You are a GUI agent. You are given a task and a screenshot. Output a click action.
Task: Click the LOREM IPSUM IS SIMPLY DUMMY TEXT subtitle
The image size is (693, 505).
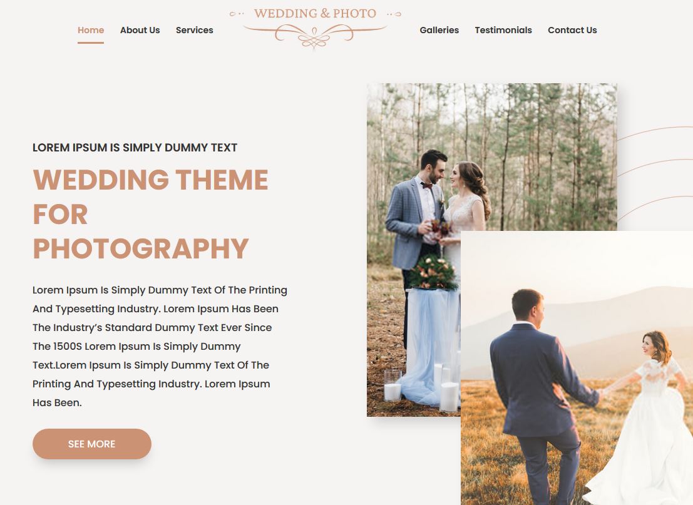click(x=135, y=148)
